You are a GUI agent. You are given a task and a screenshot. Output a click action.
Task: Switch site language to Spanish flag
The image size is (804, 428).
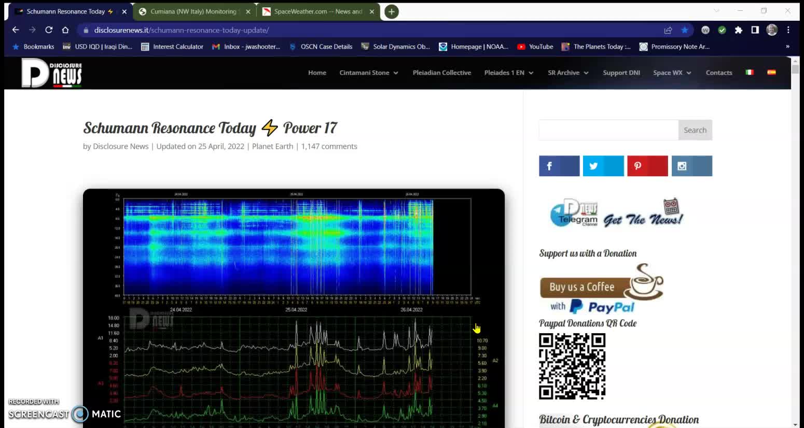click(x=771, y=73)
